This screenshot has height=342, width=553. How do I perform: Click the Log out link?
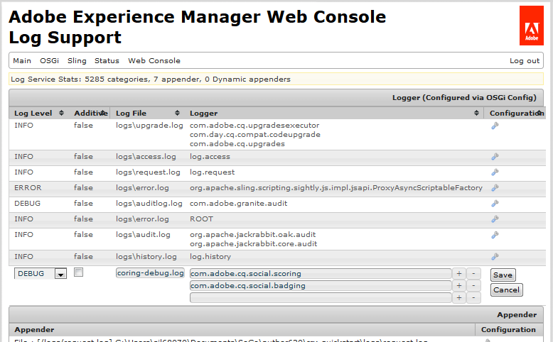click(525, 61)
